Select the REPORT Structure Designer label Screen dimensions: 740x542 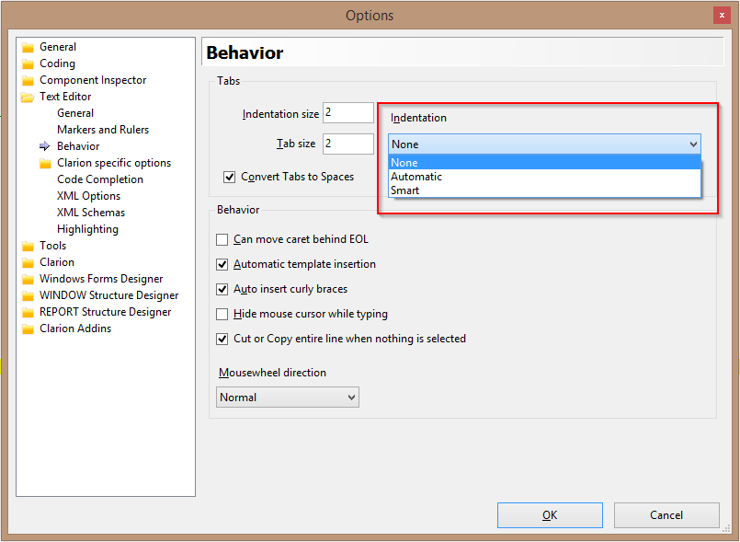coord(105,312)
